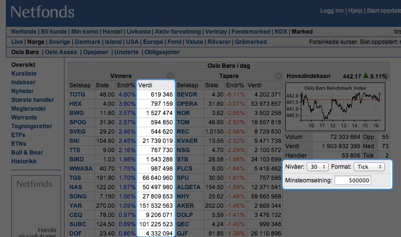Click the green up-triangle next to Hovedindeksen

click(x=366, y=76)
